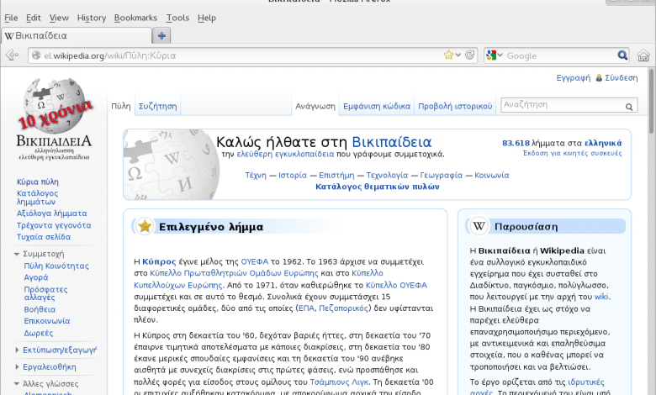
Task: Click the magnifier in Google search box
Action: point(622,55)
